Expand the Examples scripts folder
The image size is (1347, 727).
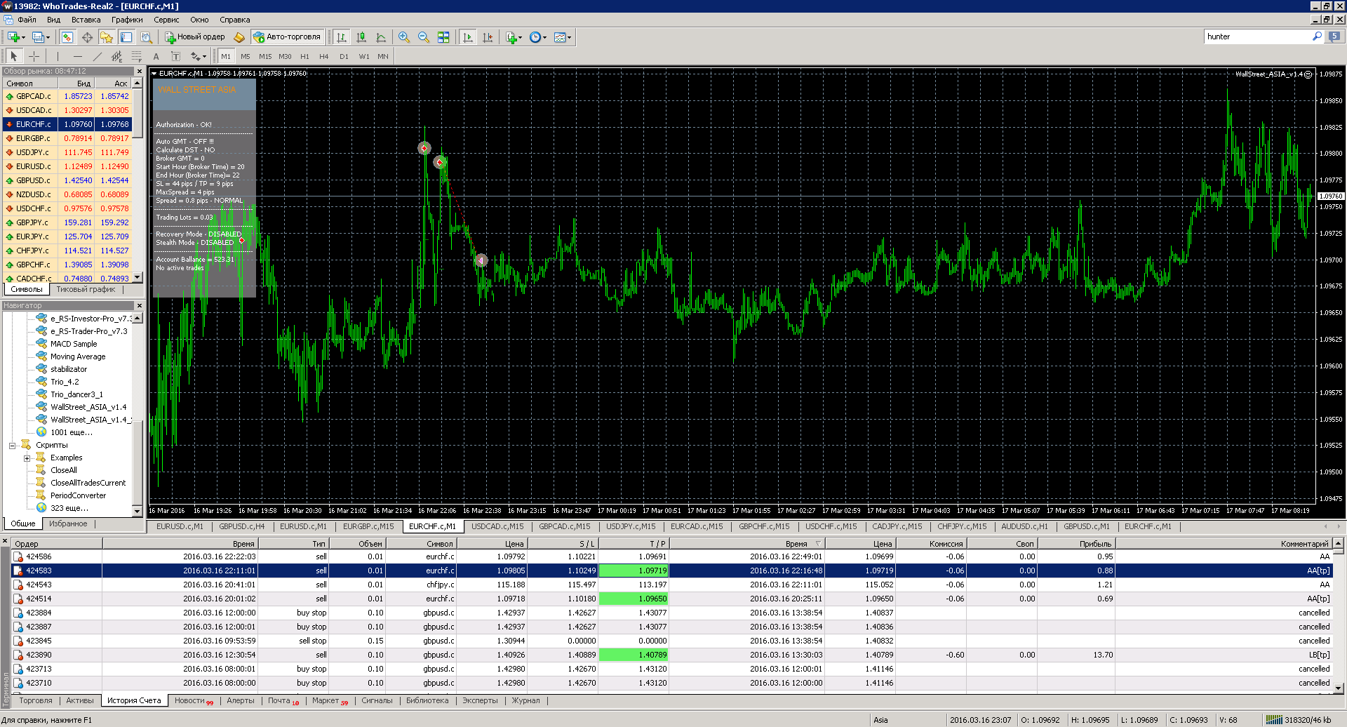click(27, 458)
